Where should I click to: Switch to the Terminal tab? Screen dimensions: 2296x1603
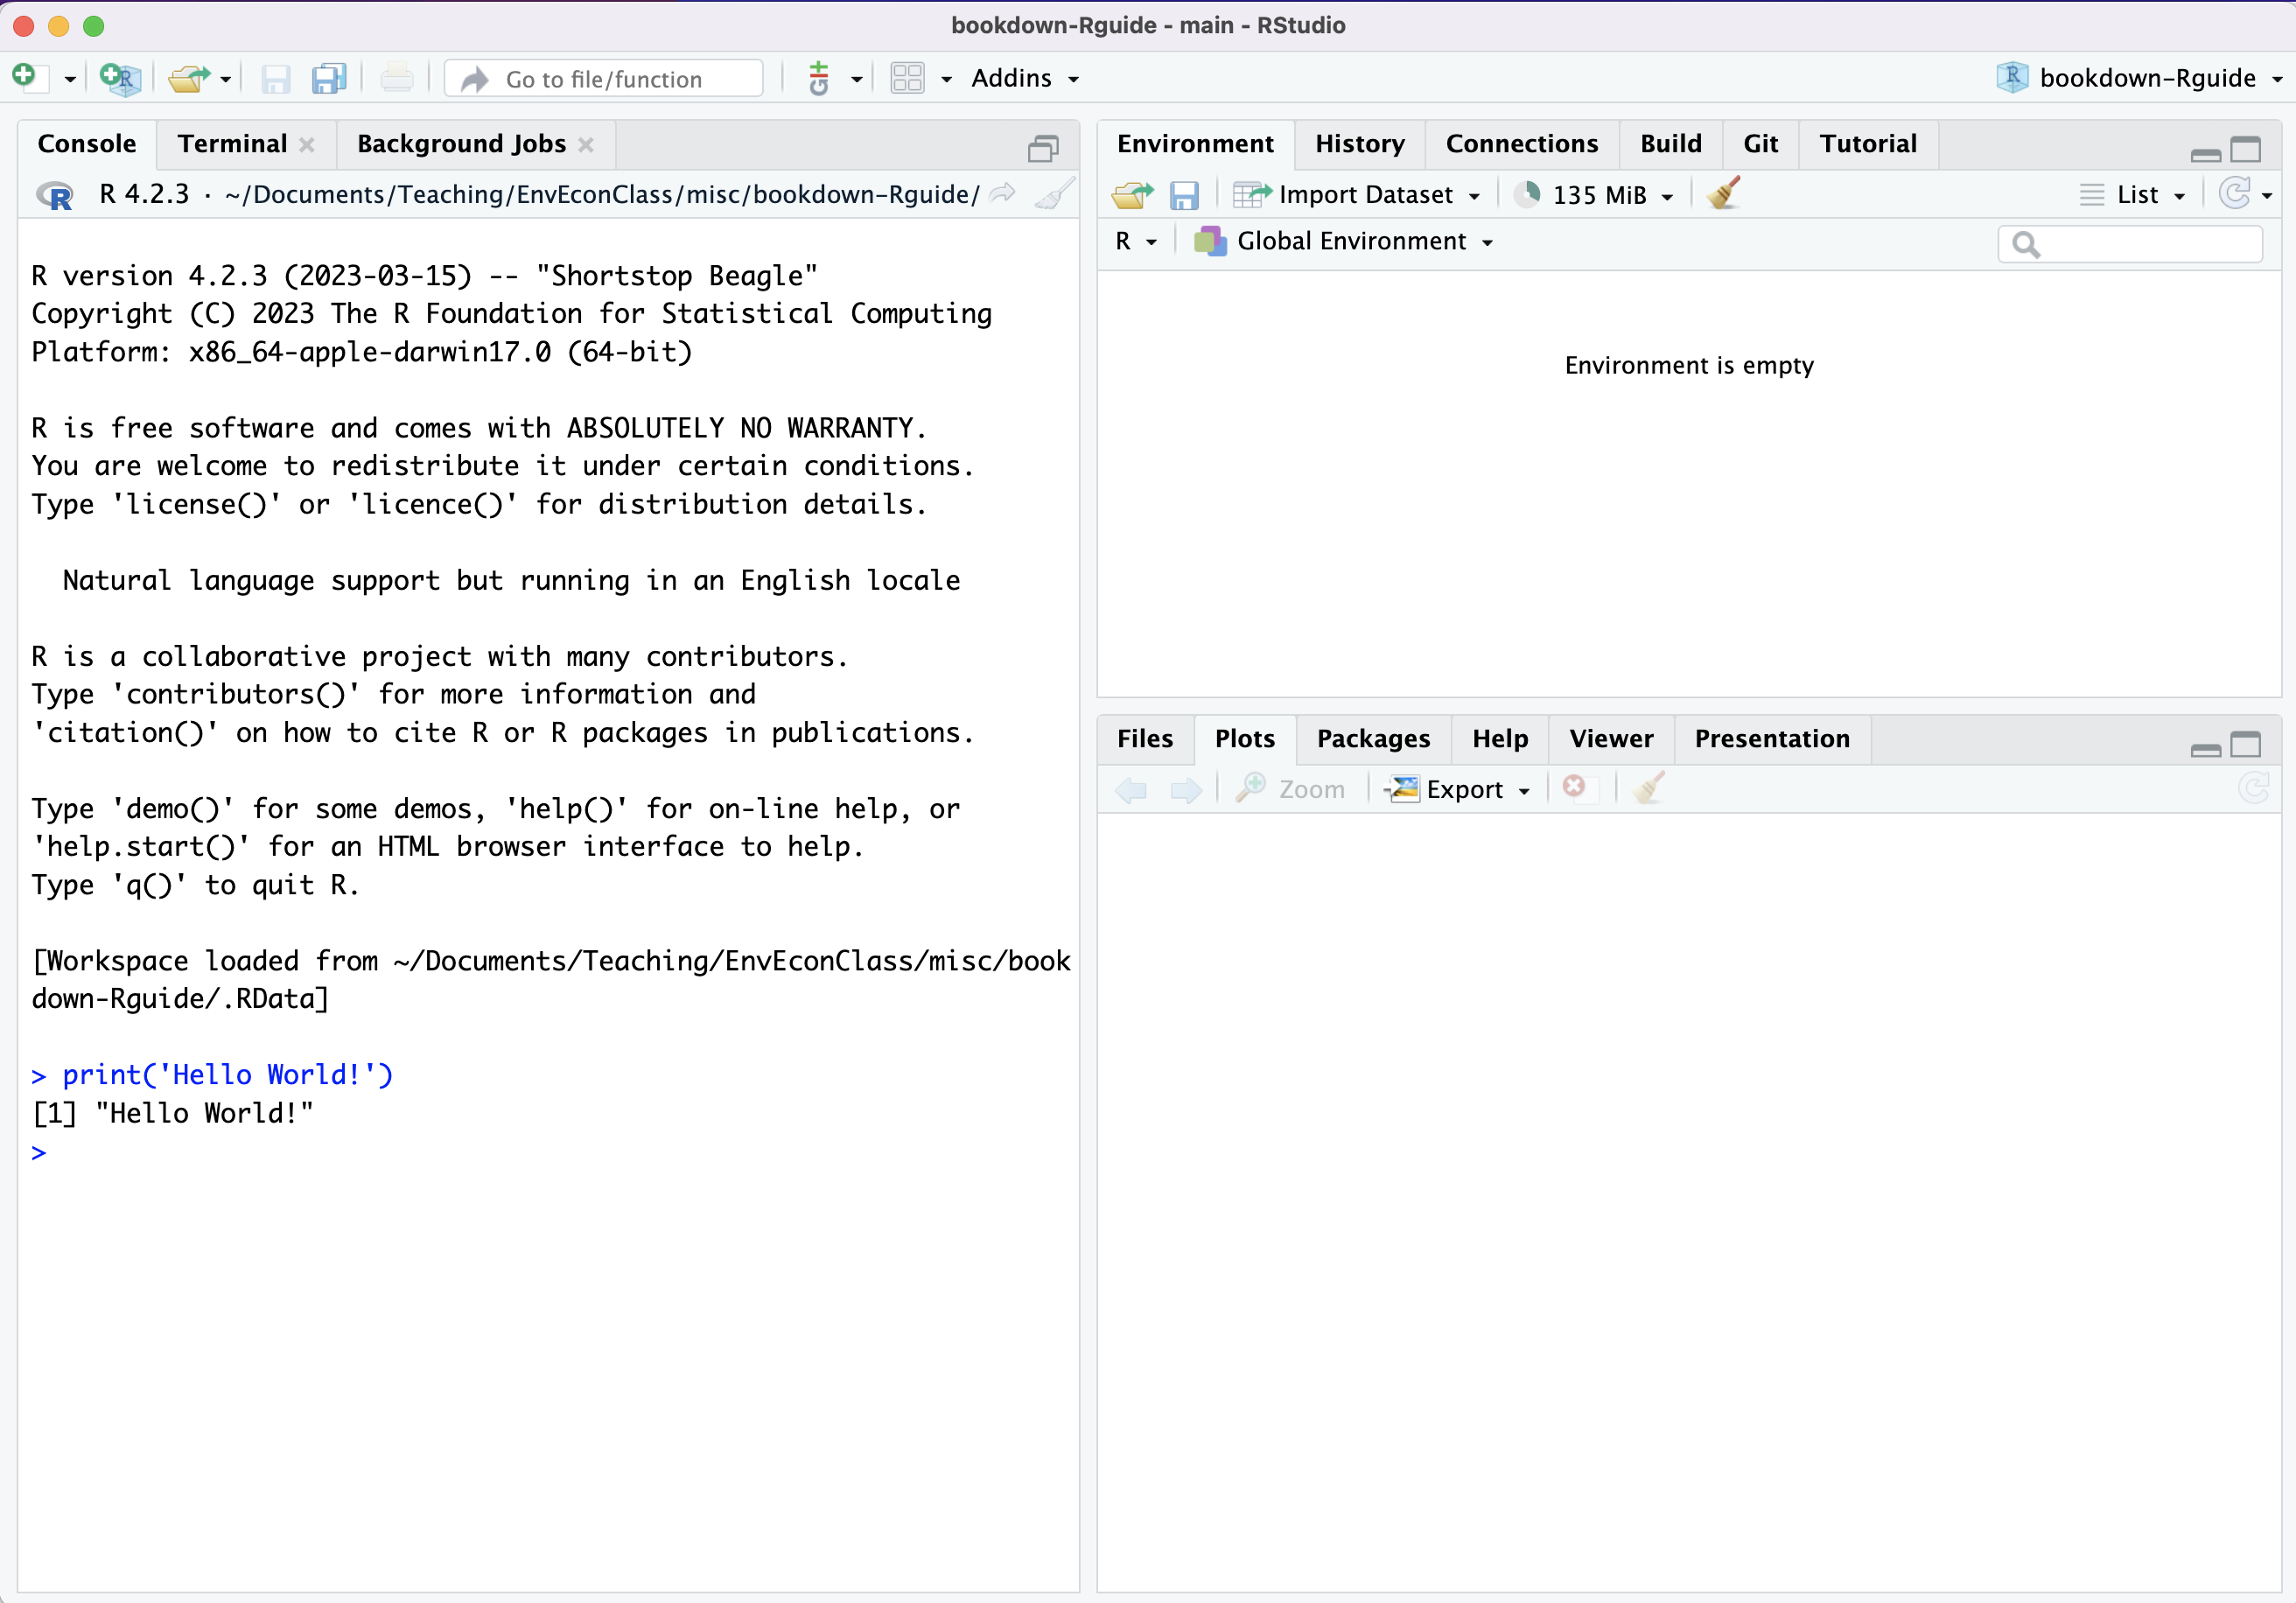(x=232, y=144)
